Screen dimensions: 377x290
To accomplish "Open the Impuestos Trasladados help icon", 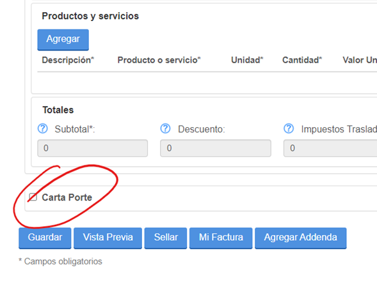I will [289, 128].
